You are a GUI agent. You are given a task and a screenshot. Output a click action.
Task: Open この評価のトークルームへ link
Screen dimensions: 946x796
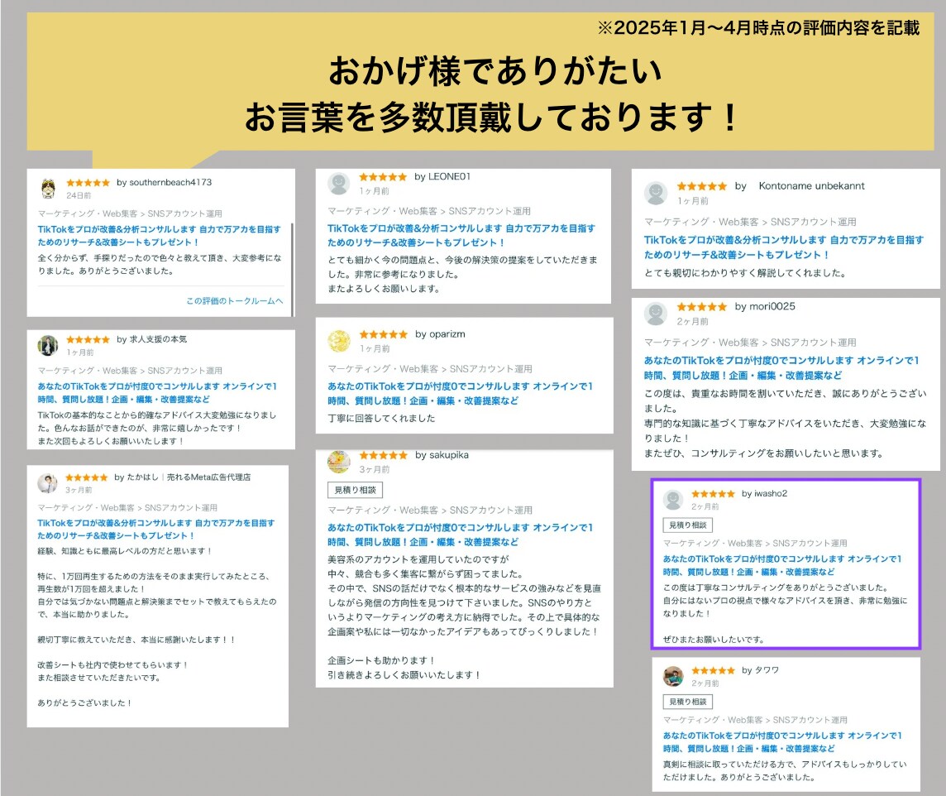pos(234,300)
